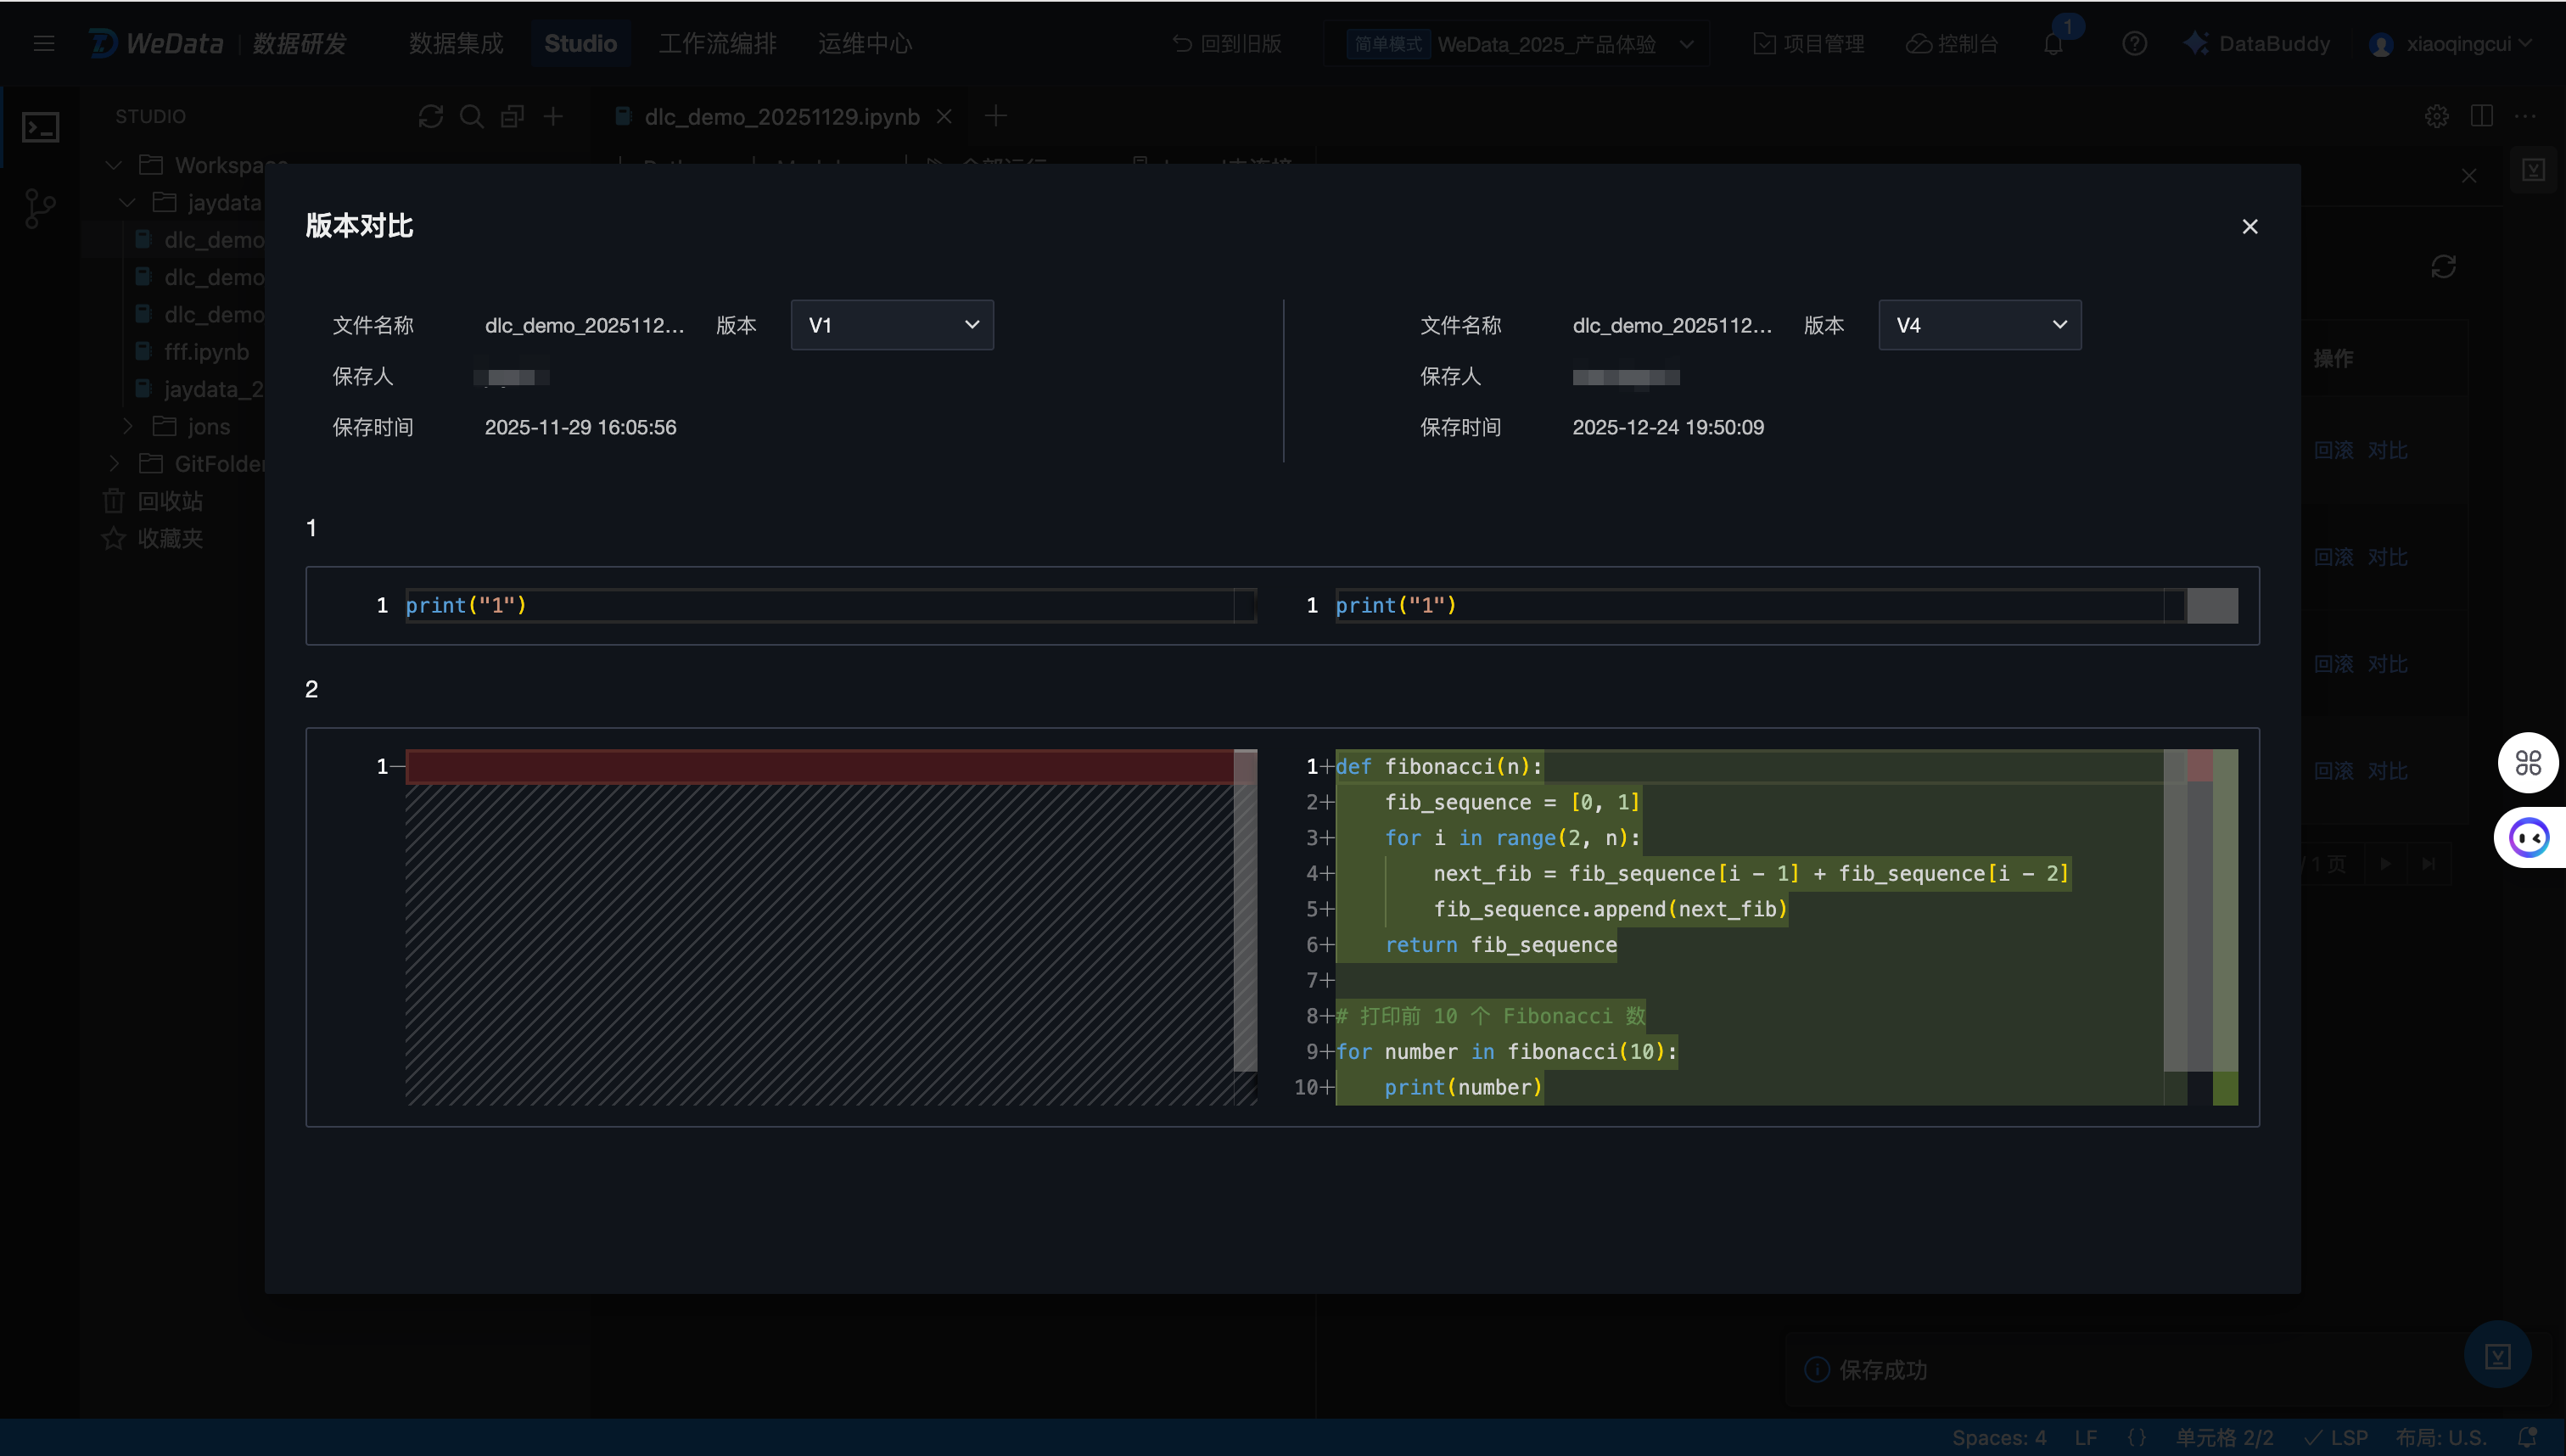This screenshot has width=2566, height=1456.
Task: Open the source control branch icon
Action: pos(39,208)
